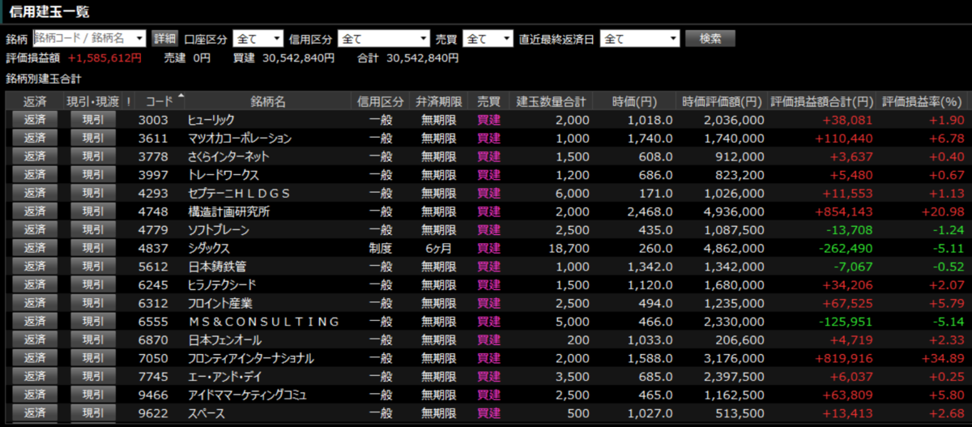Click 現引 for シダックス row
972x427 pixels.
(x=93, y=248)
